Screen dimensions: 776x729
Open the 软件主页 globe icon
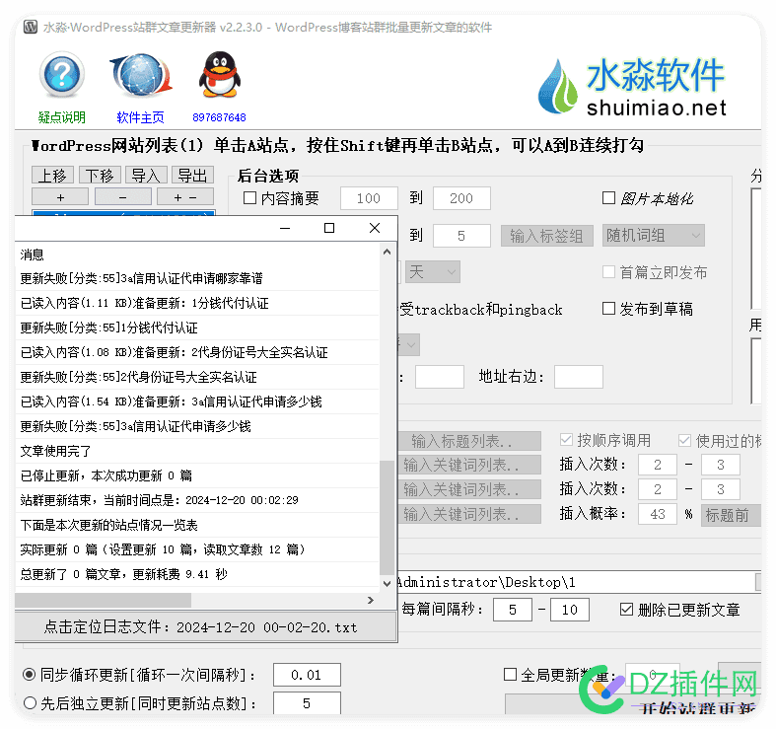[141, 75]
